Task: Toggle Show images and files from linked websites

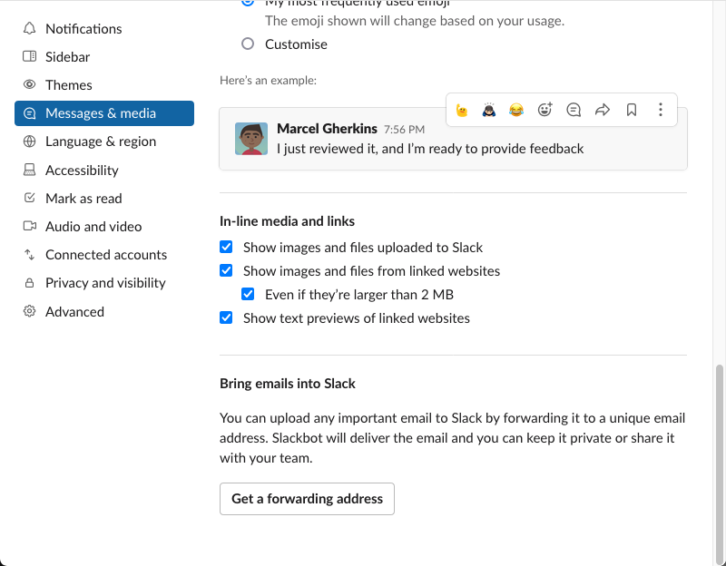Action: 226,270
